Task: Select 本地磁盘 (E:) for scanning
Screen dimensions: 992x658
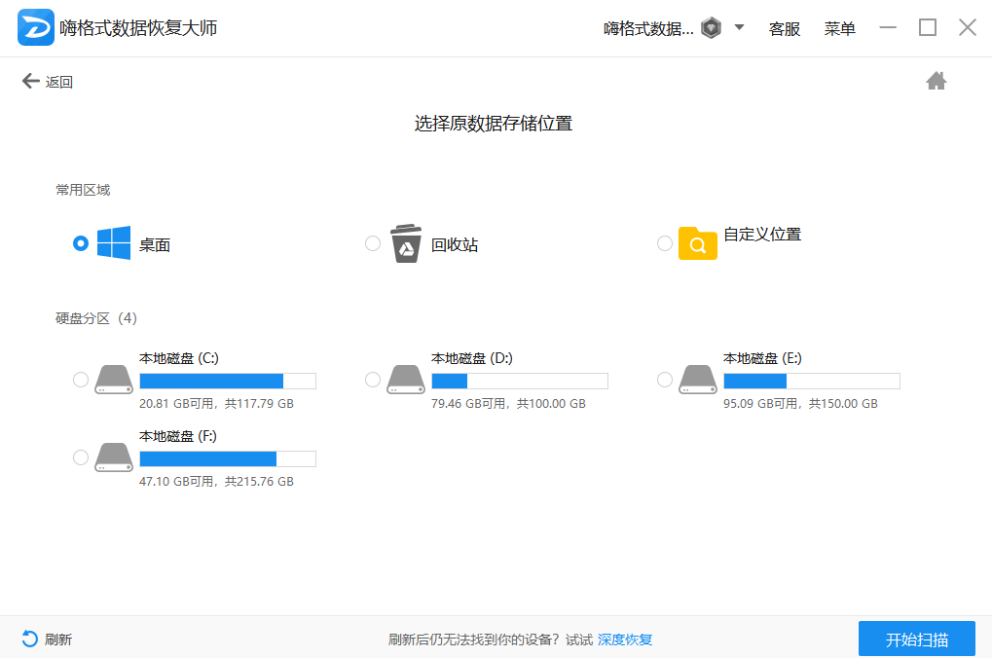Action: (x=664, y=380)
